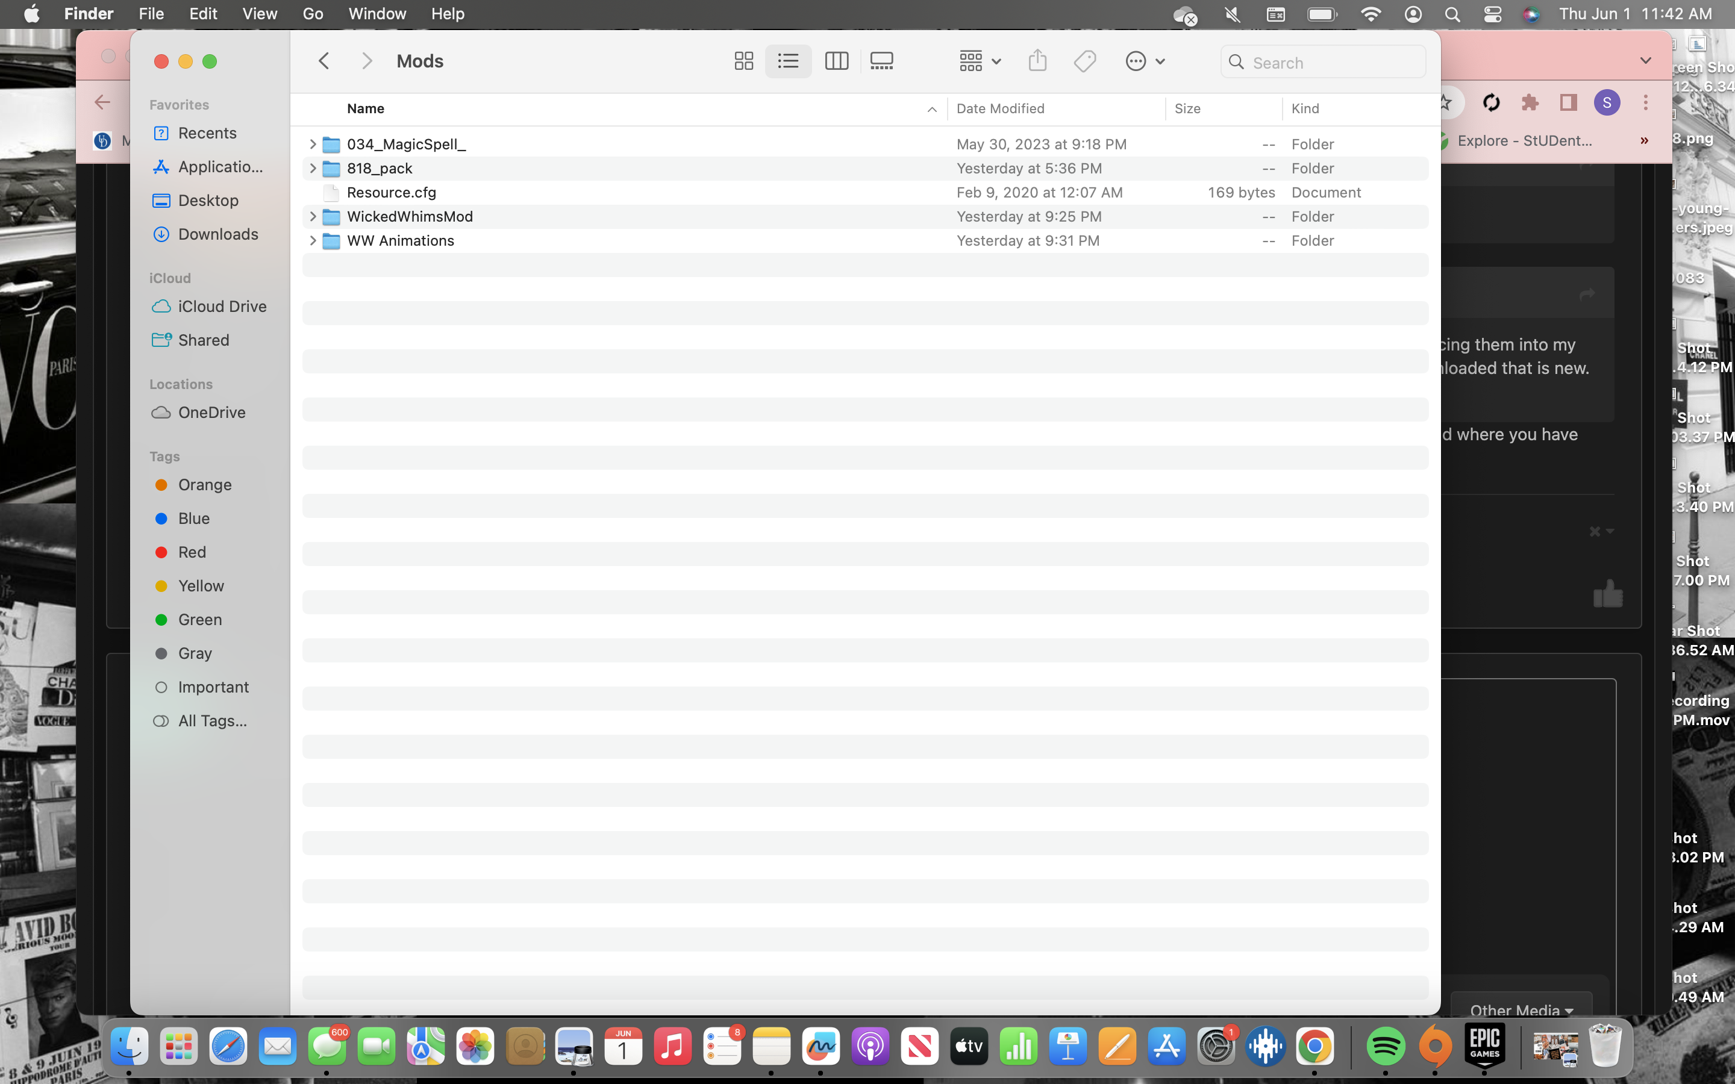Open System Settings from the Dock
This screenshot has width=1735, height=1084.
[1216, 1047]
